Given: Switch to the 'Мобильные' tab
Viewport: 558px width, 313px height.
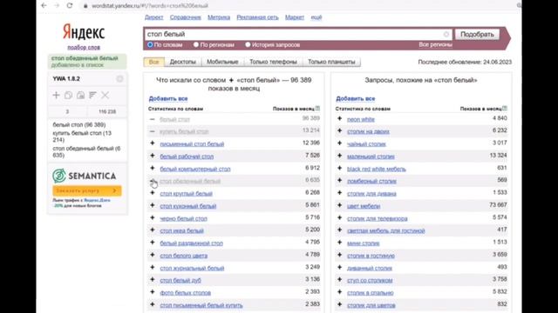Looking at the screenshot, I should click(x=222, y=62).
